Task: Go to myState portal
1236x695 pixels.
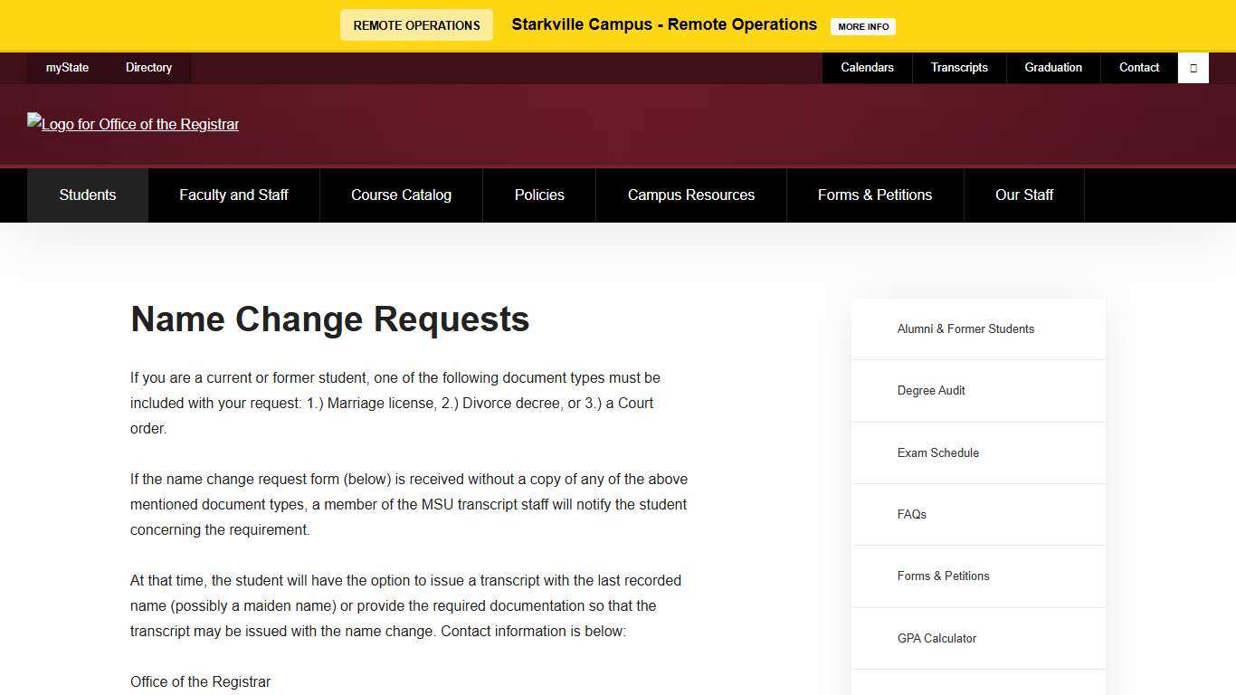Action: coord(67,68)
